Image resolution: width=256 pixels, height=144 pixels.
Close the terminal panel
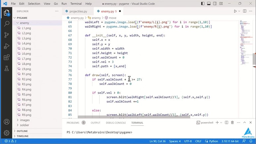click(251, 122)
